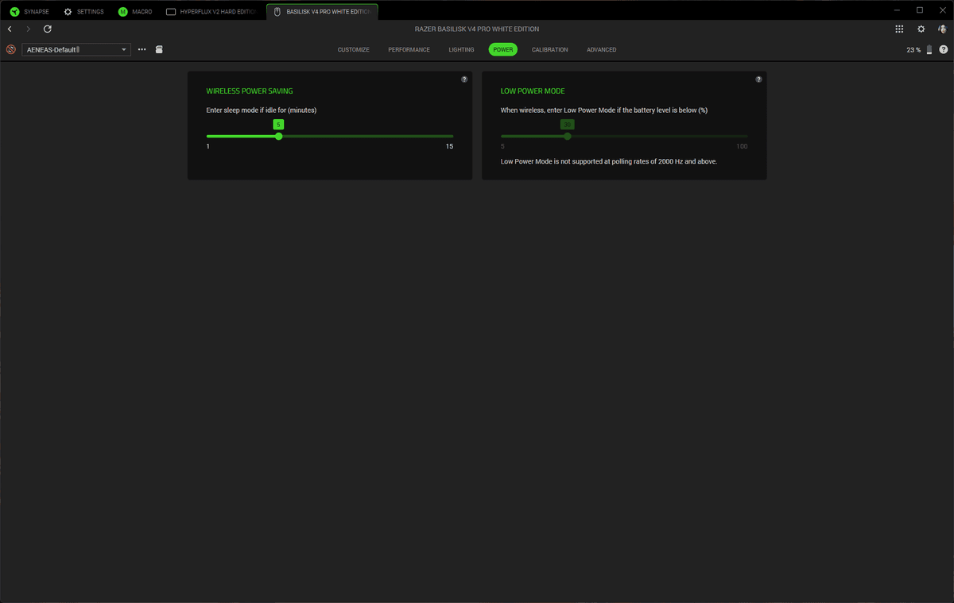Click the 23 % battery text
This screenshot has height=603, width=954.
[x=913, y=49]
